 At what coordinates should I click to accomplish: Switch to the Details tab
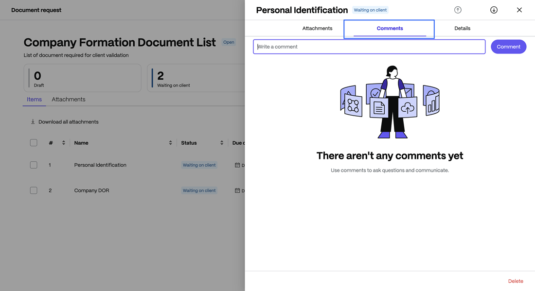462,28
